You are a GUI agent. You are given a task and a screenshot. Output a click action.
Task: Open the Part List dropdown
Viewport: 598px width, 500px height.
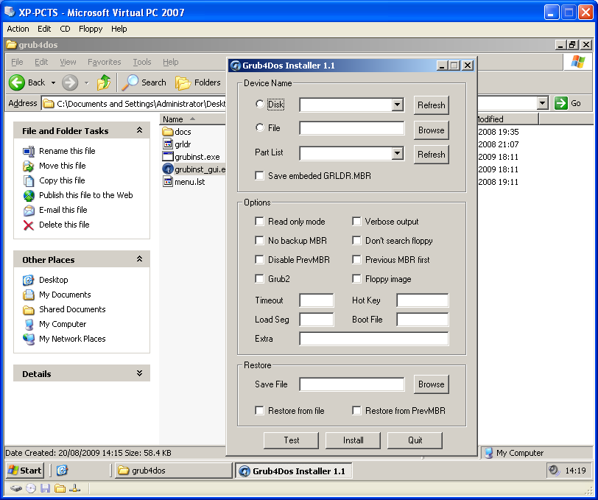397,153
